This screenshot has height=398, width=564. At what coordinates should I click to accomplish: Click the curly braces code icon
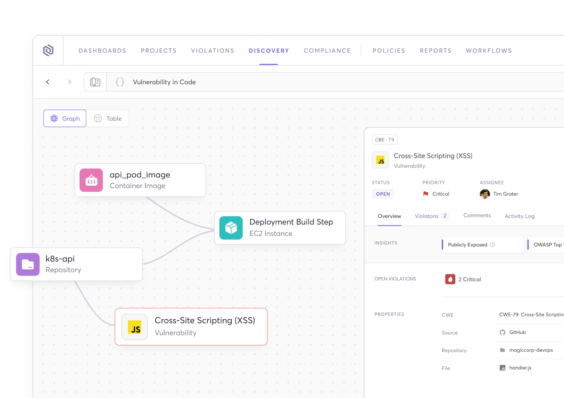tap(120, 82)
